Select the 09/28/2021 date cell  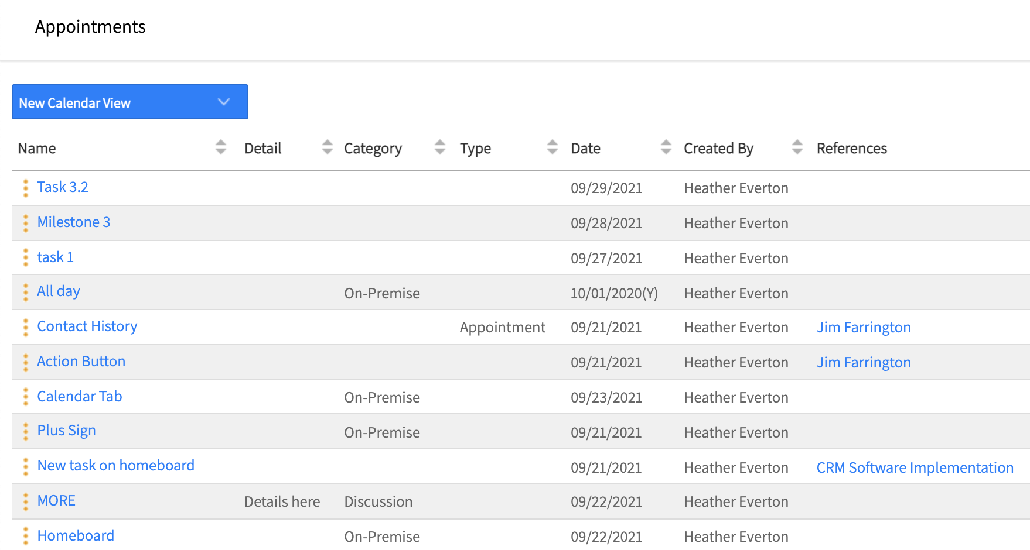[606, 224]
